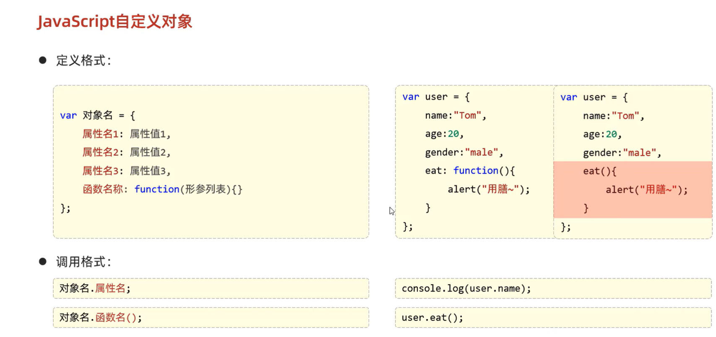
Task: Click the title 'JavaScript自定义对象'
Action: pyautogui.click(x=115, y=21)
